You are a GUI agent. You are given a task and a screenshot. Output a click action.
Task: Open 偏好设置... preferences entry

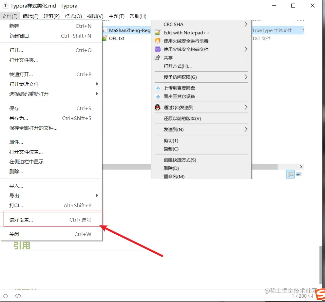coord(51,220)
